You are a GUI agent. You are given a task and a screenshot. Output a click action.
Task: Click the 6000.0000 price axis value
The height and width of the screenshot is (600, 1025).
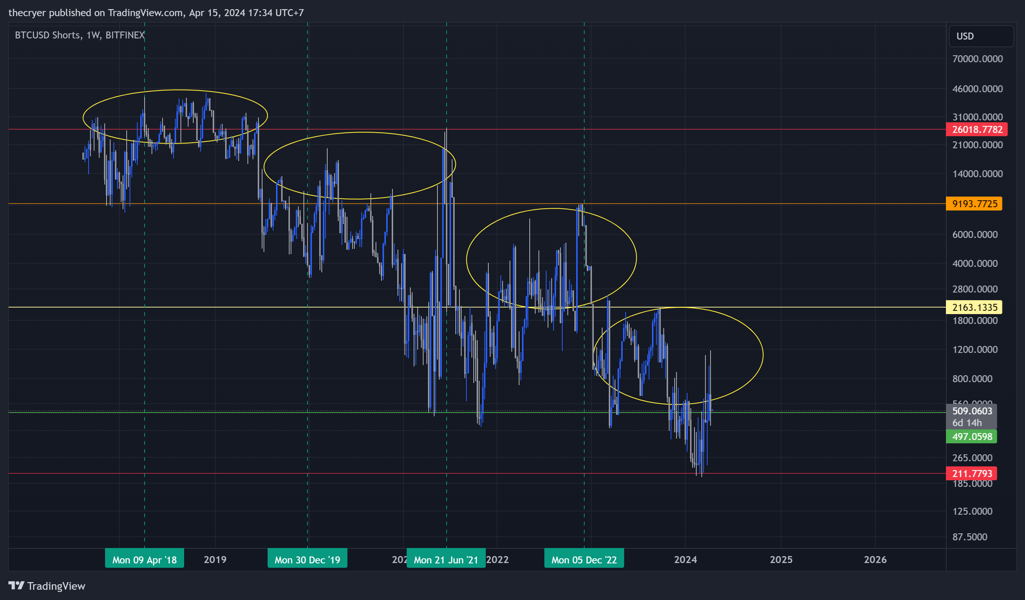tap(975, 235)
